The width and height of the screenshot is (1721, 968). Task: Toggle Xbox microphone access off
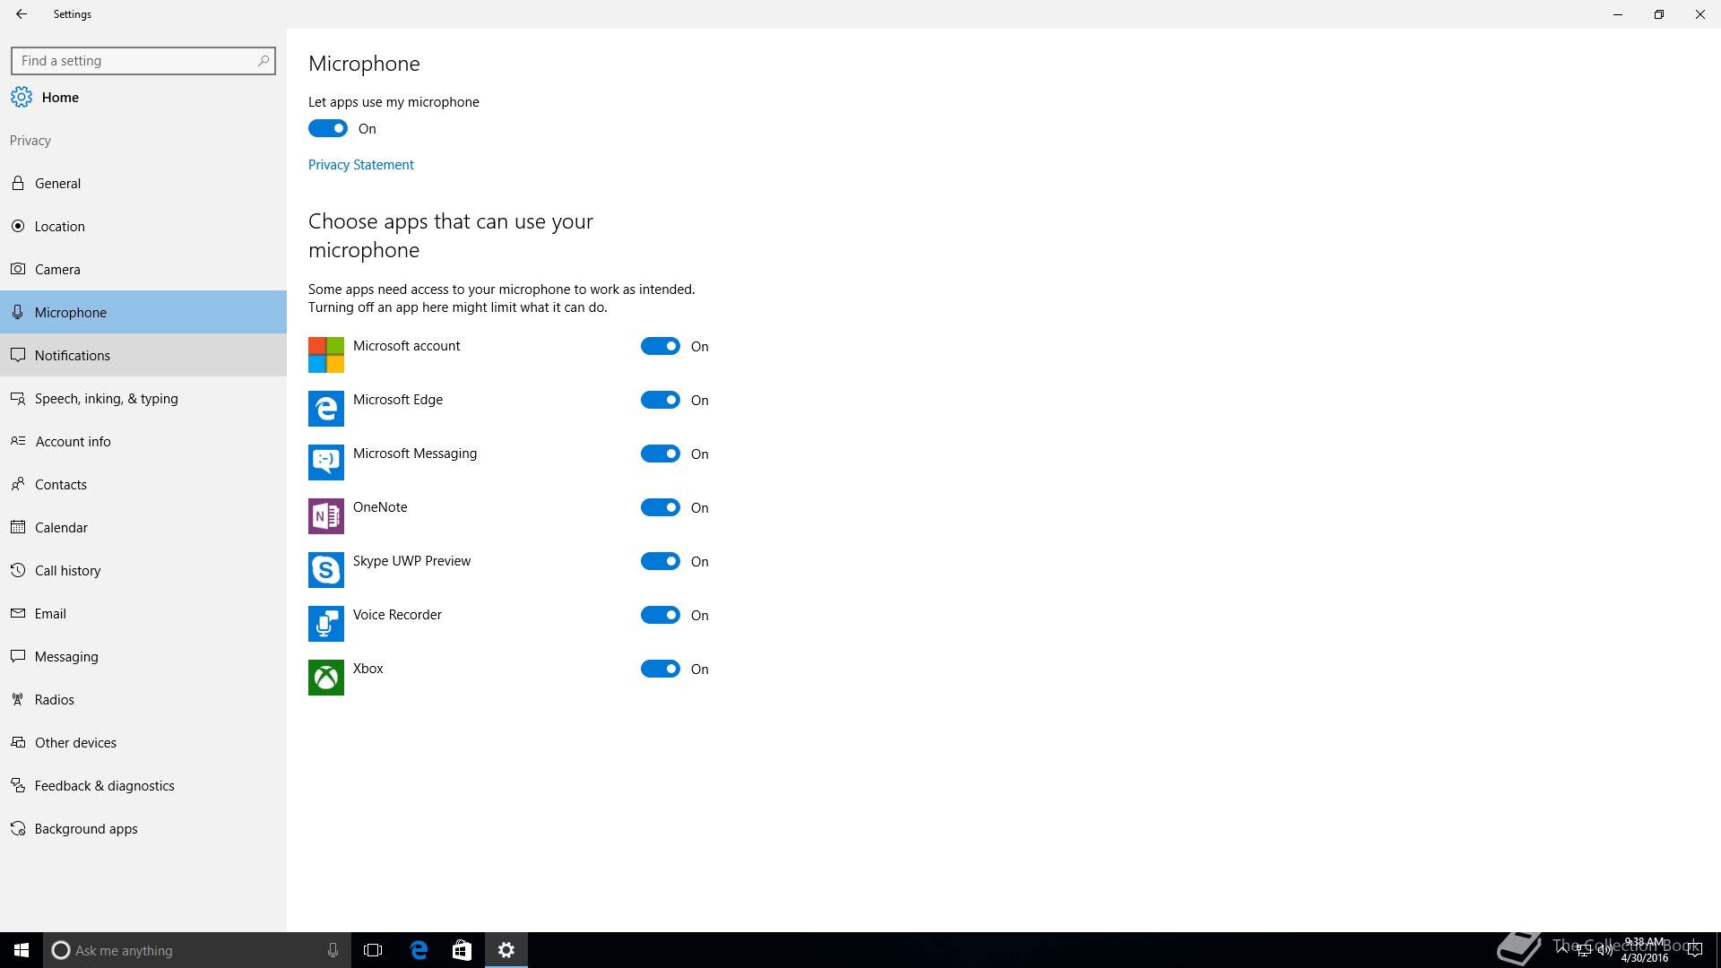click(x=661, y=670)
